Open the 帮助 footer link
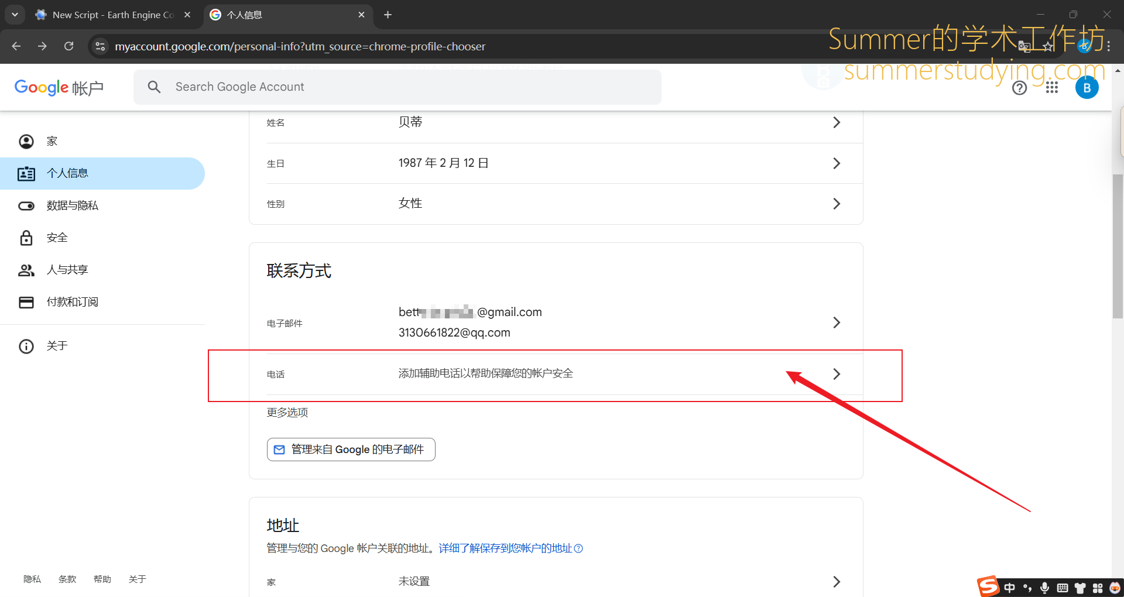 (102, 579)
